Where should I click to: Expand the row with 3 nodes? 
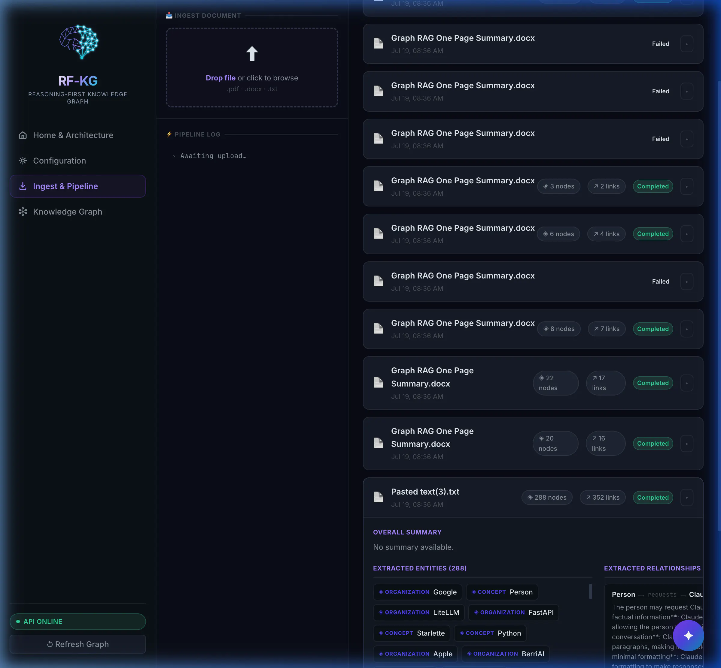point(687,187)
